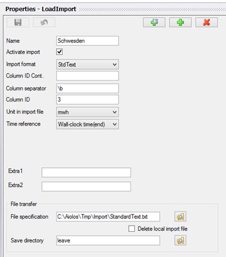Click the undo arrow icon
The image size is (226, 257).
point(44,22)
